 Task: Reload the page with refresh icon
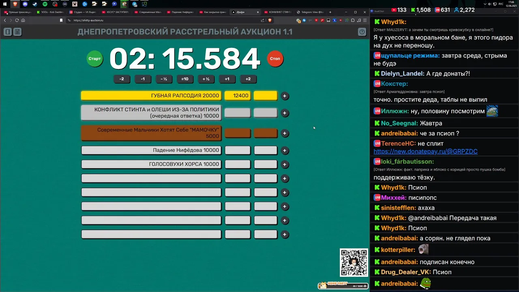click(x=17, y=20)
